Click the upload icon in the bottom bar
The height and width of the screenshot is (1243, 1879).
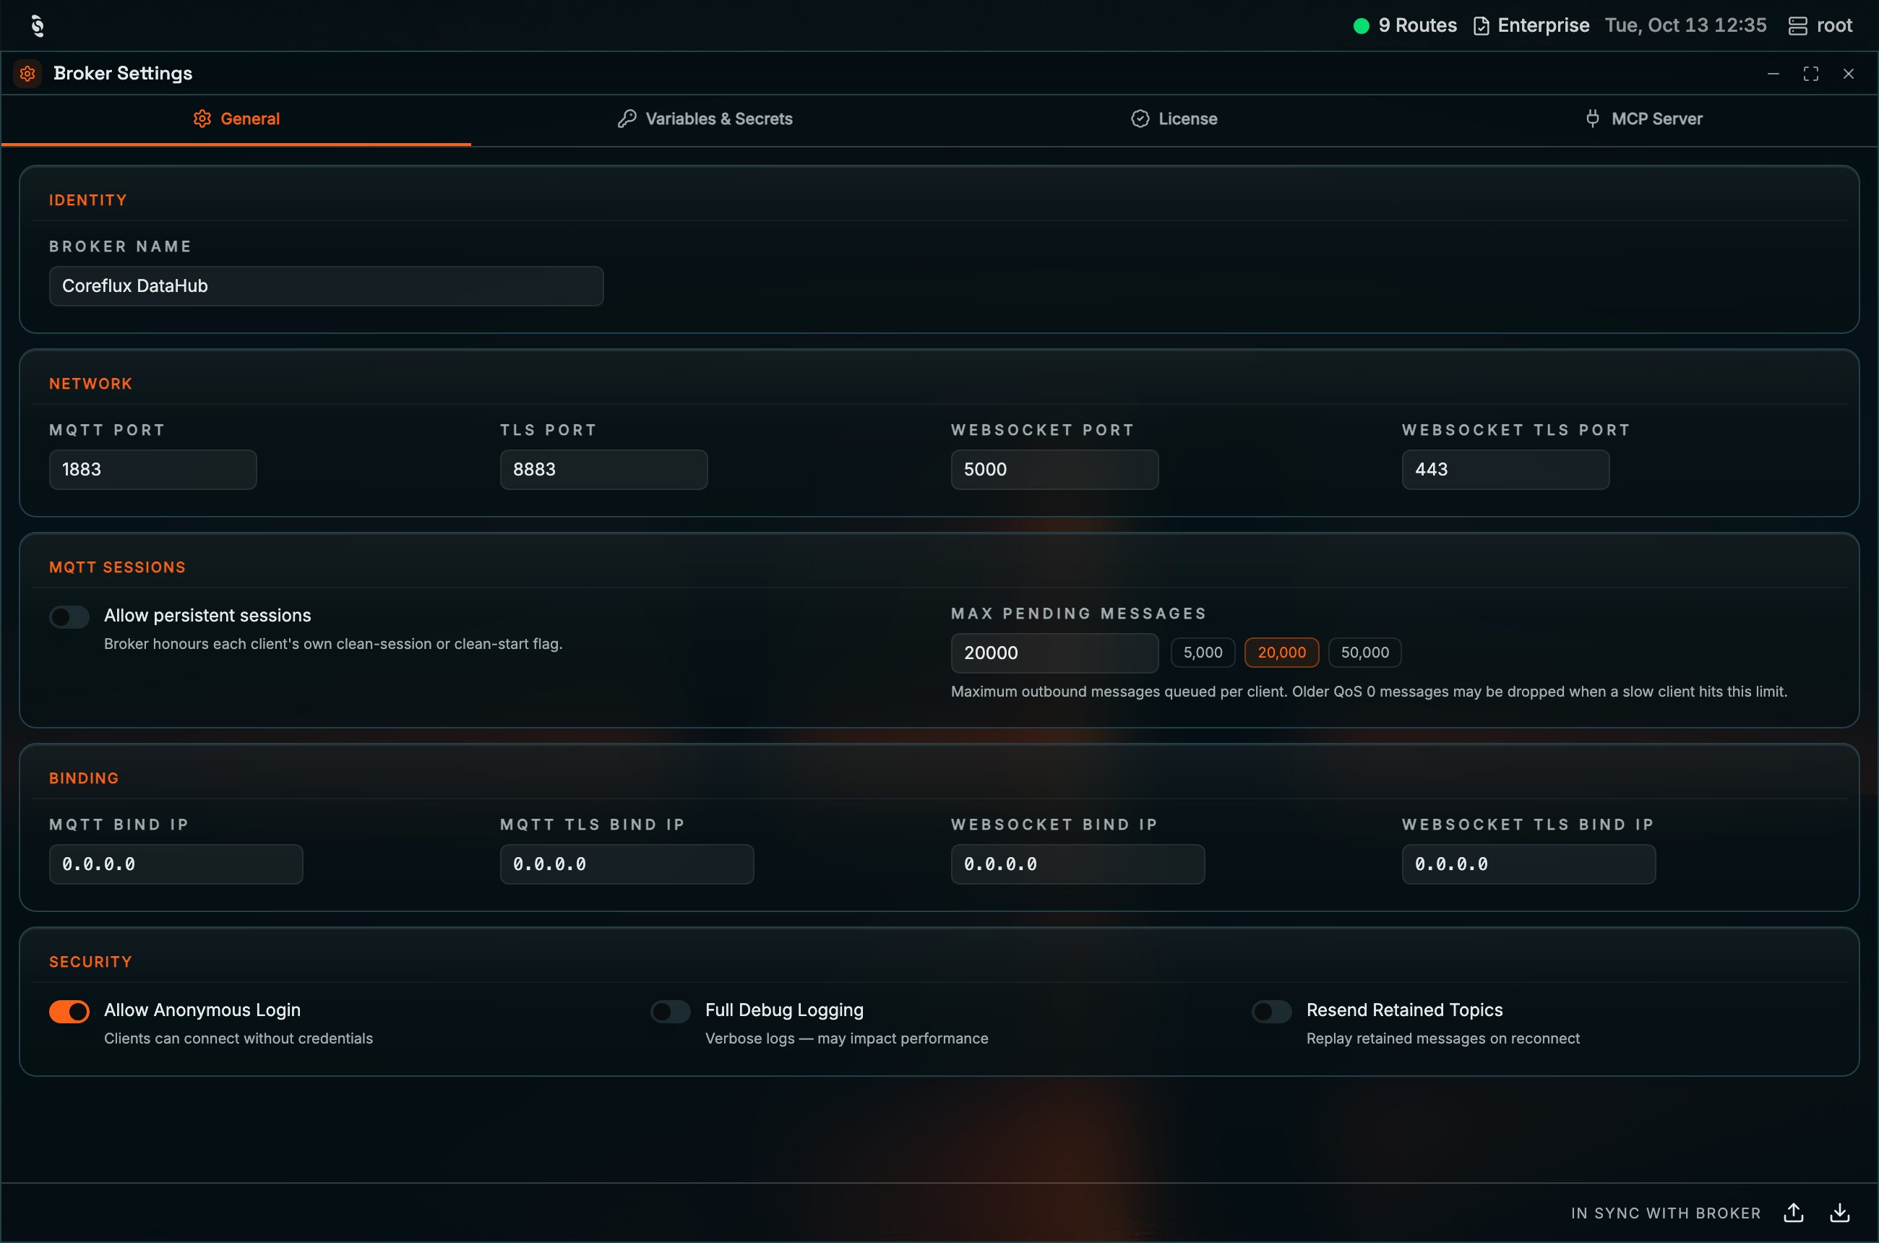(x=1794, y=1213)
